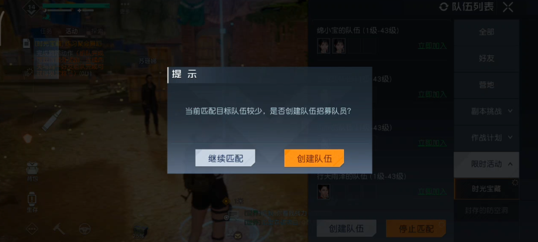The height and width of the screenshot is (242, 538).
Task: Open the mail envelope icon
Action: 238,236
